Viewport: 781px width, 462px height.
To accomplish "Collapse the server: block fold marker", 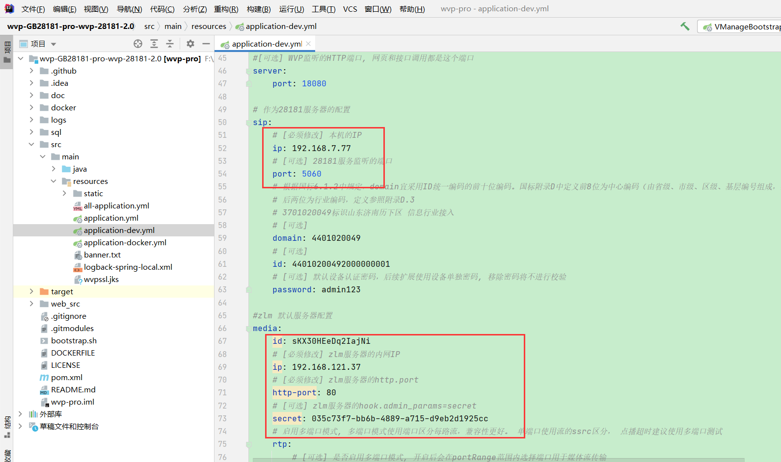I will (x=249, y=71).
